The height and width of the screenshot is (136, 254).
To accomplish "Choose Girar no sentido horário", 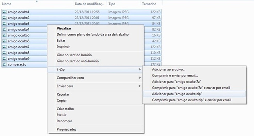I will pos(74,55).
